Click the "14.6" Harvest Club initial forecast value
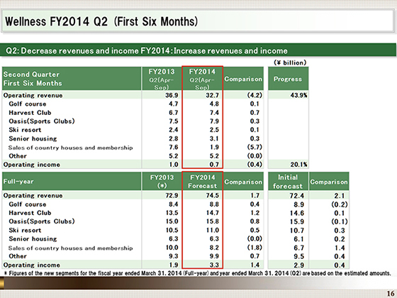The height and width of the screenshot is (298, 397). 297,213
